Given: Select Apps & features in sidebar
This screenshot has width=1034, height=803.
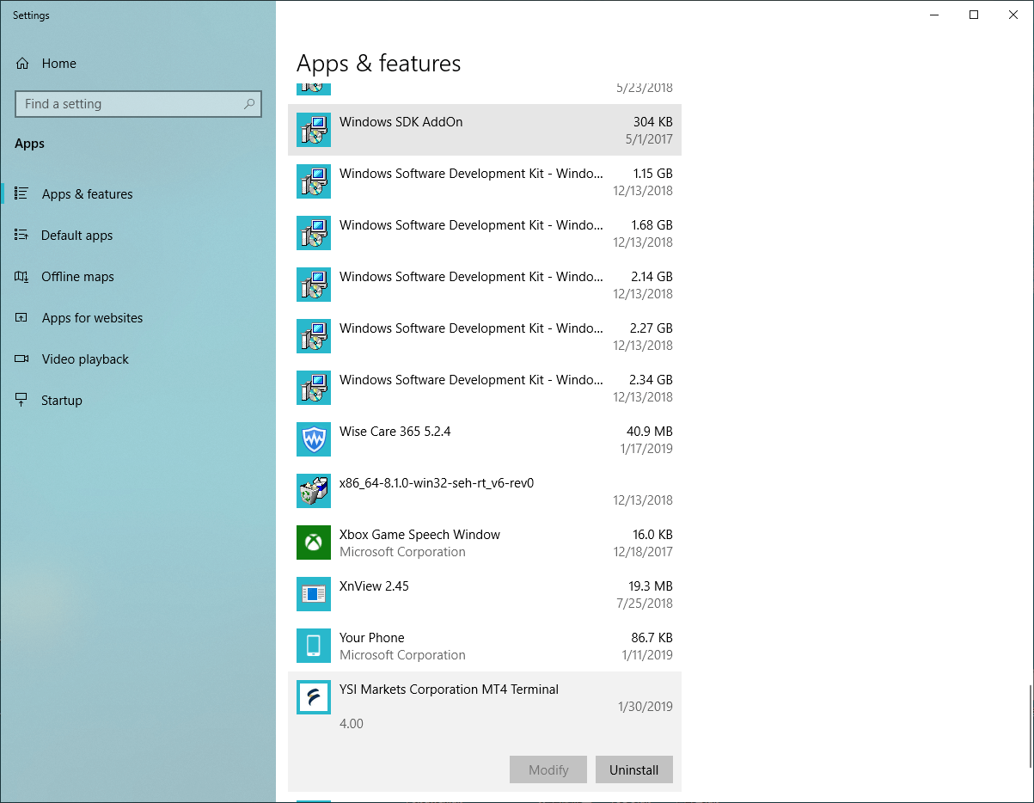Looking at the screenshot, I should (87, 194).
